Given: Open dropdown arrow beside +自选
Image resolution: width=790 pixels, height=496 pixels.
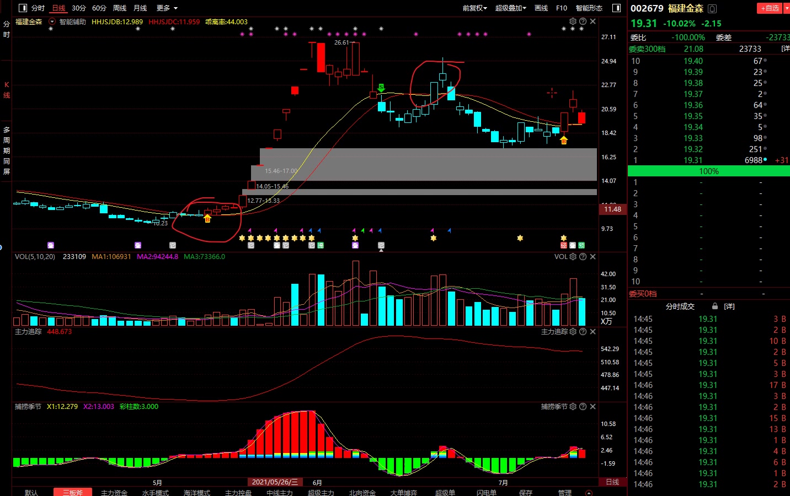Looking at the screenshot, I should [x=787, y=8].
